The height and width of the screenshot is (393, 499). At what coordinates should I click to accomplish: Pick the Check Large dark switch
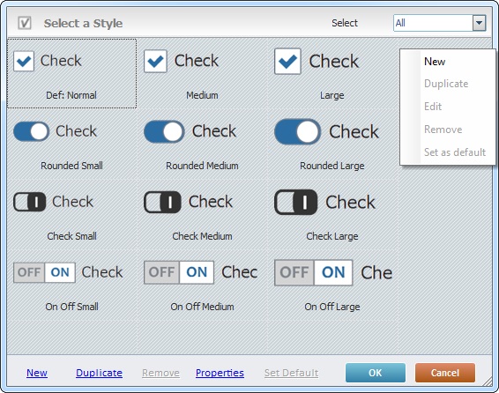tap(332, 215)
